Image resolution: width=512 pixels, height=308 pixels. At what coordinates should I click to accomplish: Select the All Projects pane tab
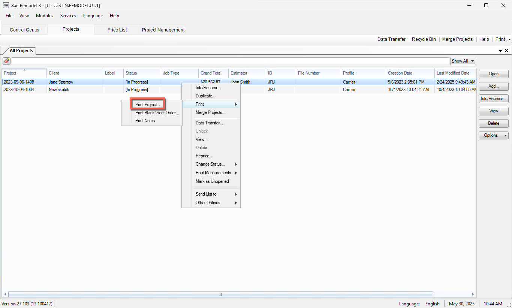point(21,51)
